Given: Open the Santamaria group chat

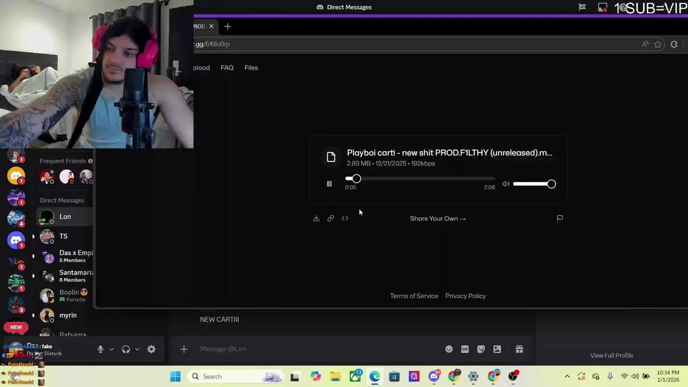Looking at the screenshot, I should 64,276.
